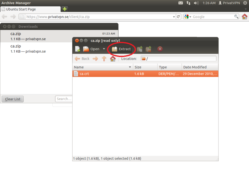249x187 pixels.
Task: Click the up one level arrow
Action: [104, 59]
